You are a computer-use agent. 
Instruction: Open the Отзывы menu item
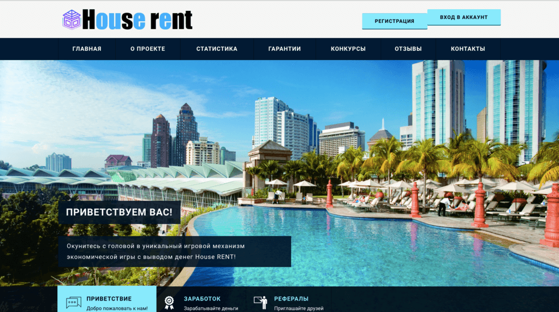(408, 49)
